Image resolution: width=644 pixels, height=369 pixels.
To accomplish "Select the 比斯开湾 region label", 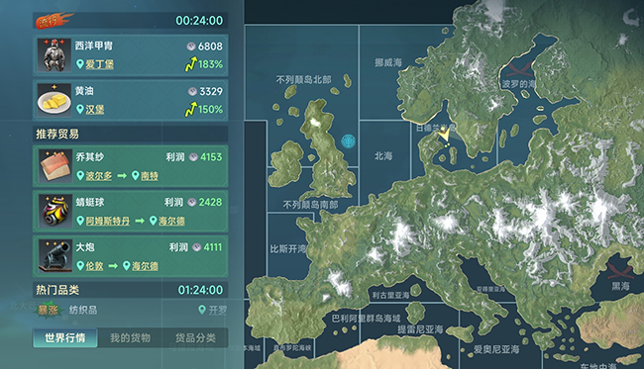I will [x=288, y=249].
